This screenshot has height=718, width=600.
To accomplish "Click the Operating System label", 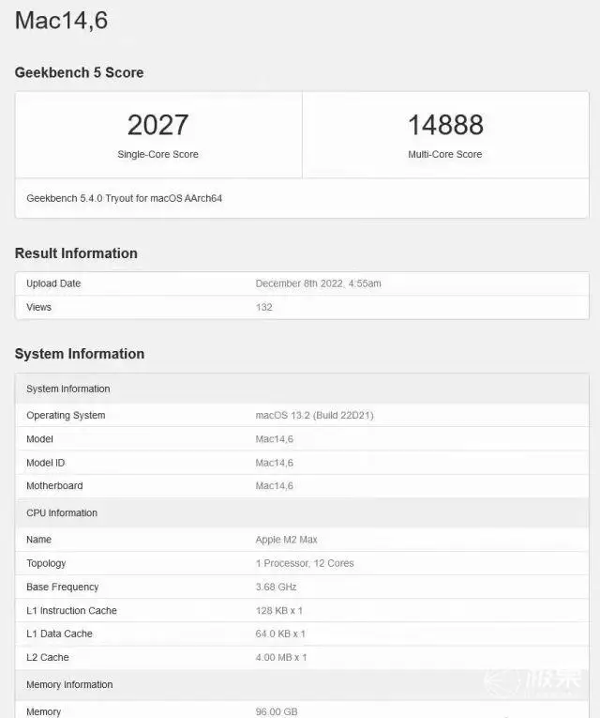I will pyautogui.click(x=66, y=416).
